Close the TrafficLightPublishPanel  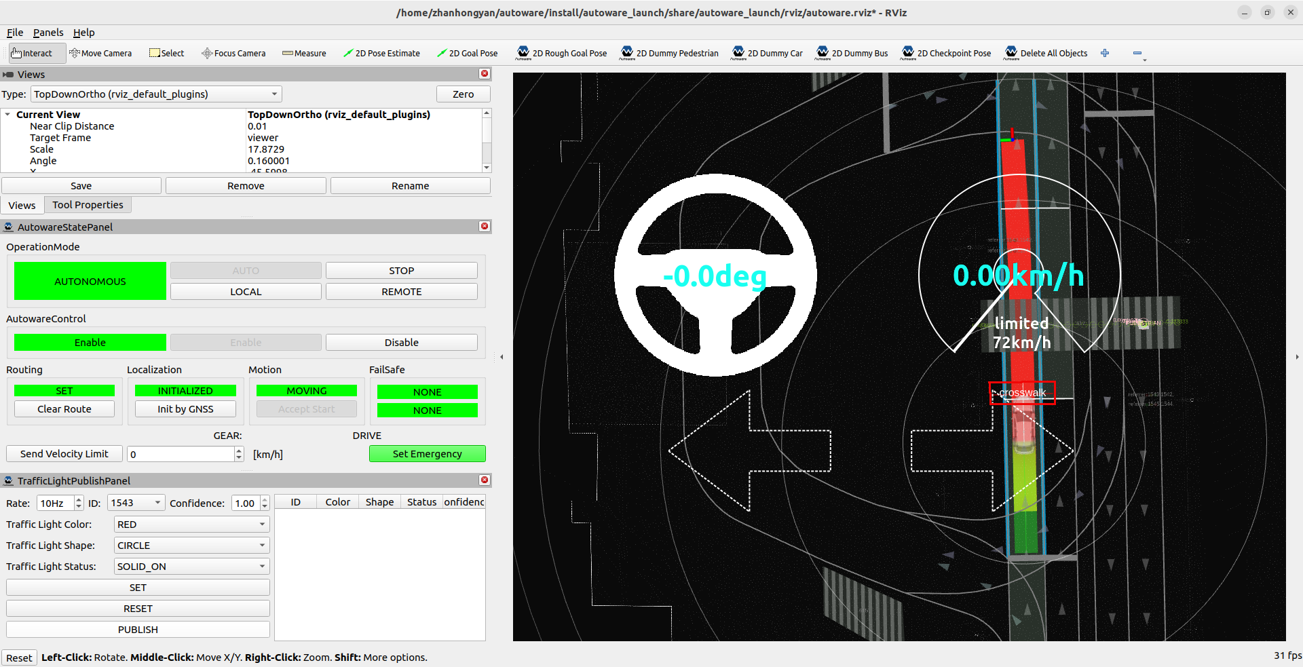pos(485,480)
